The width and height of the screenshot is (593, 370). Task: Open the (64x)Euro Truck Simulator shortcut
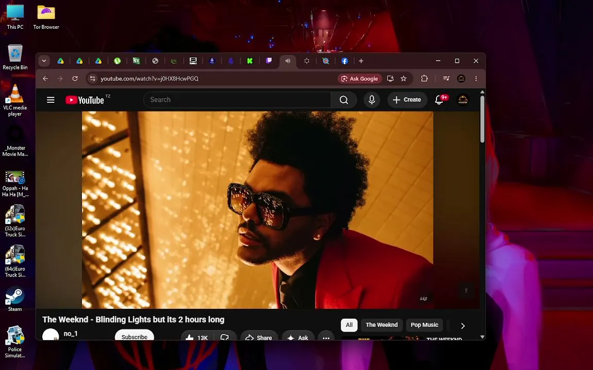click(15, 261)
